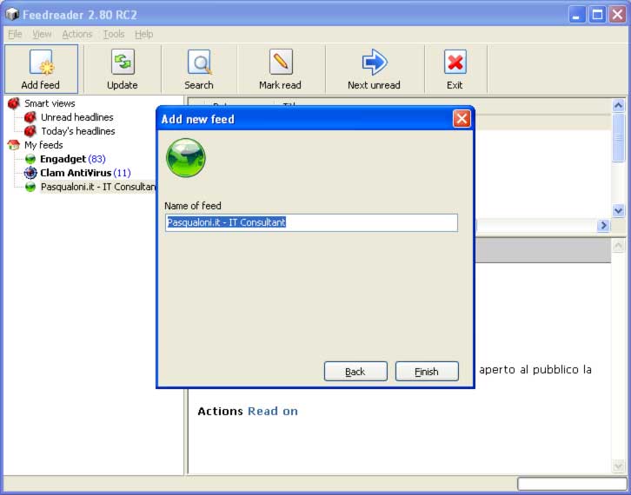The image size is (631, 495).
Task: Click headline list scroll down arrow
Action: coord(618,210)
